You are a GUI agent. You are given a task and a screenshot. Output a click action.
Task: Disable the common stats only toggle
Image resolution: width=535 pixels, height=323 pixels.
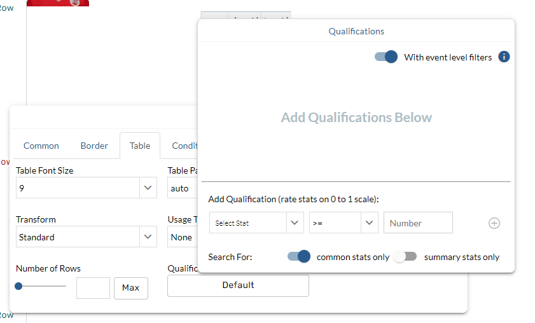click(298, 257)
